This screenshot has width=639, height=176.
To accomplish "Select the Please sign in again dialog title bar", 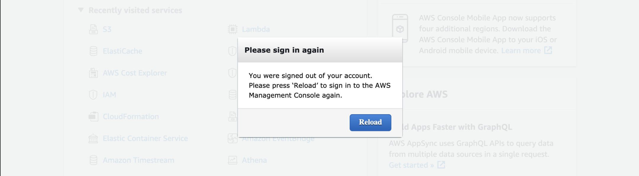I will [x=320, y=50].
